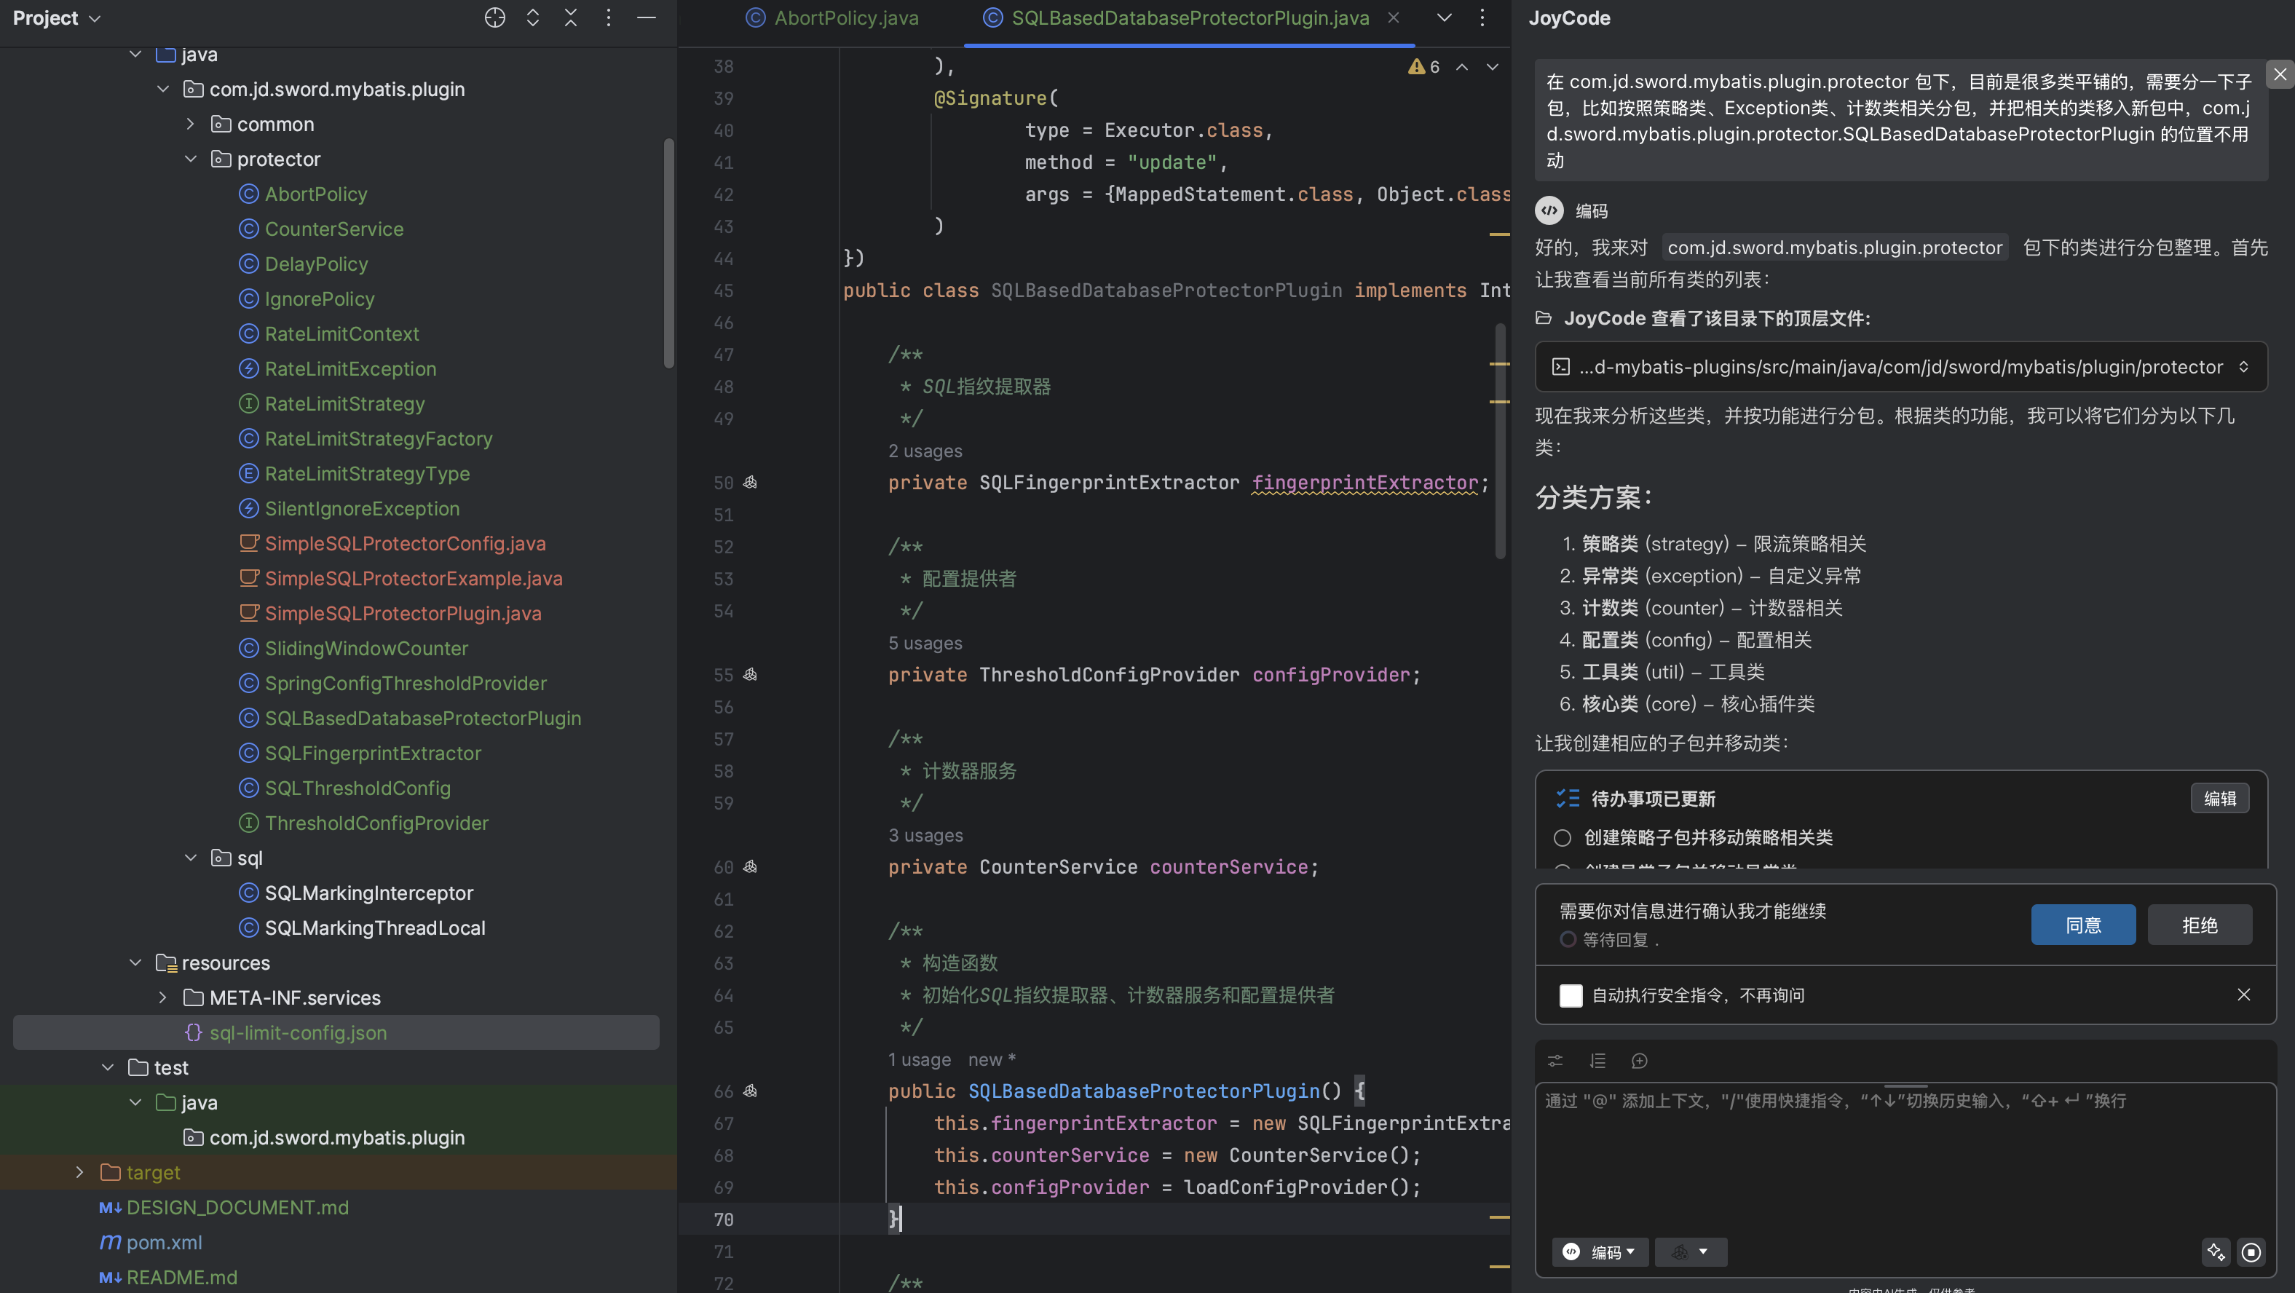The height and width of the screenshot is (1293, 2295).
Task: Toggle the first to-do item radio circle
Action: (x=1562, y=838)
